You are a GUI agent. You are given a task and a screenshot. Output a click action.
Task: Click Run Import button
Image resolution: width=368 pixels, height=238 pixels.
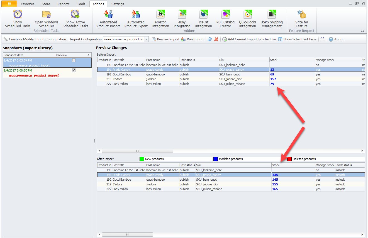pyautogui.click(x=192, y=39)
